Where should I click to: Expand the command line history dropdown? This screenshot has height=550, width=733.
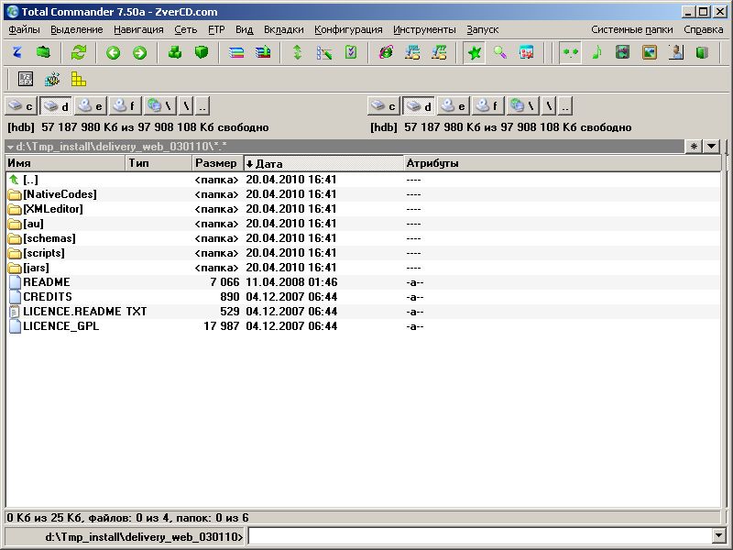click(x=717, y=536)
